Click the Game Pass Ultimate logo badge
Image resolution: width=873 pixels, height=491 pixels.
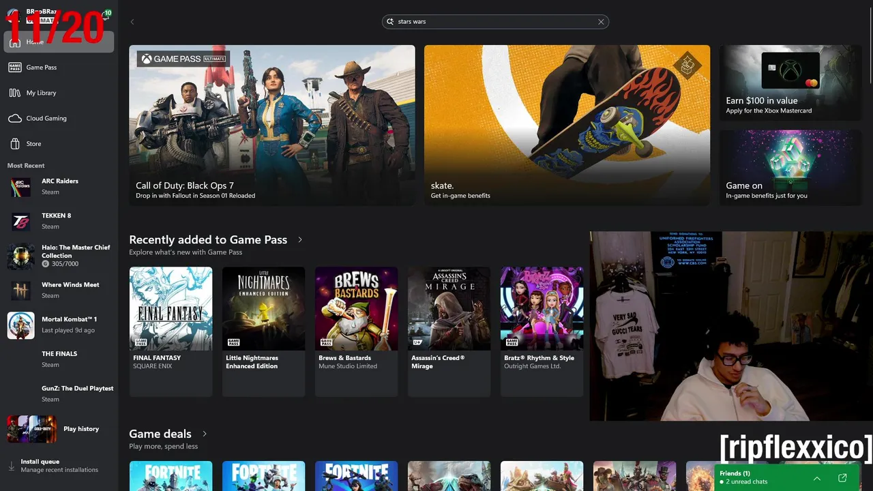[x=183, y=59]
